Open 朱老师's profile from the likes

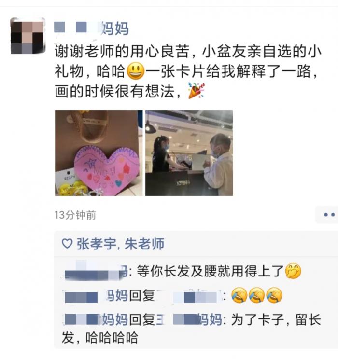144,244
